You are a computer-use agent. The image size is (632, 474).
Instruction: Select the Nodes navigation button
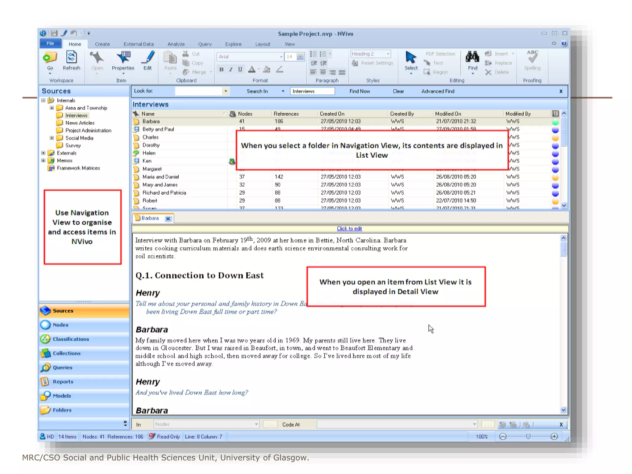click(x=60, y=325)
